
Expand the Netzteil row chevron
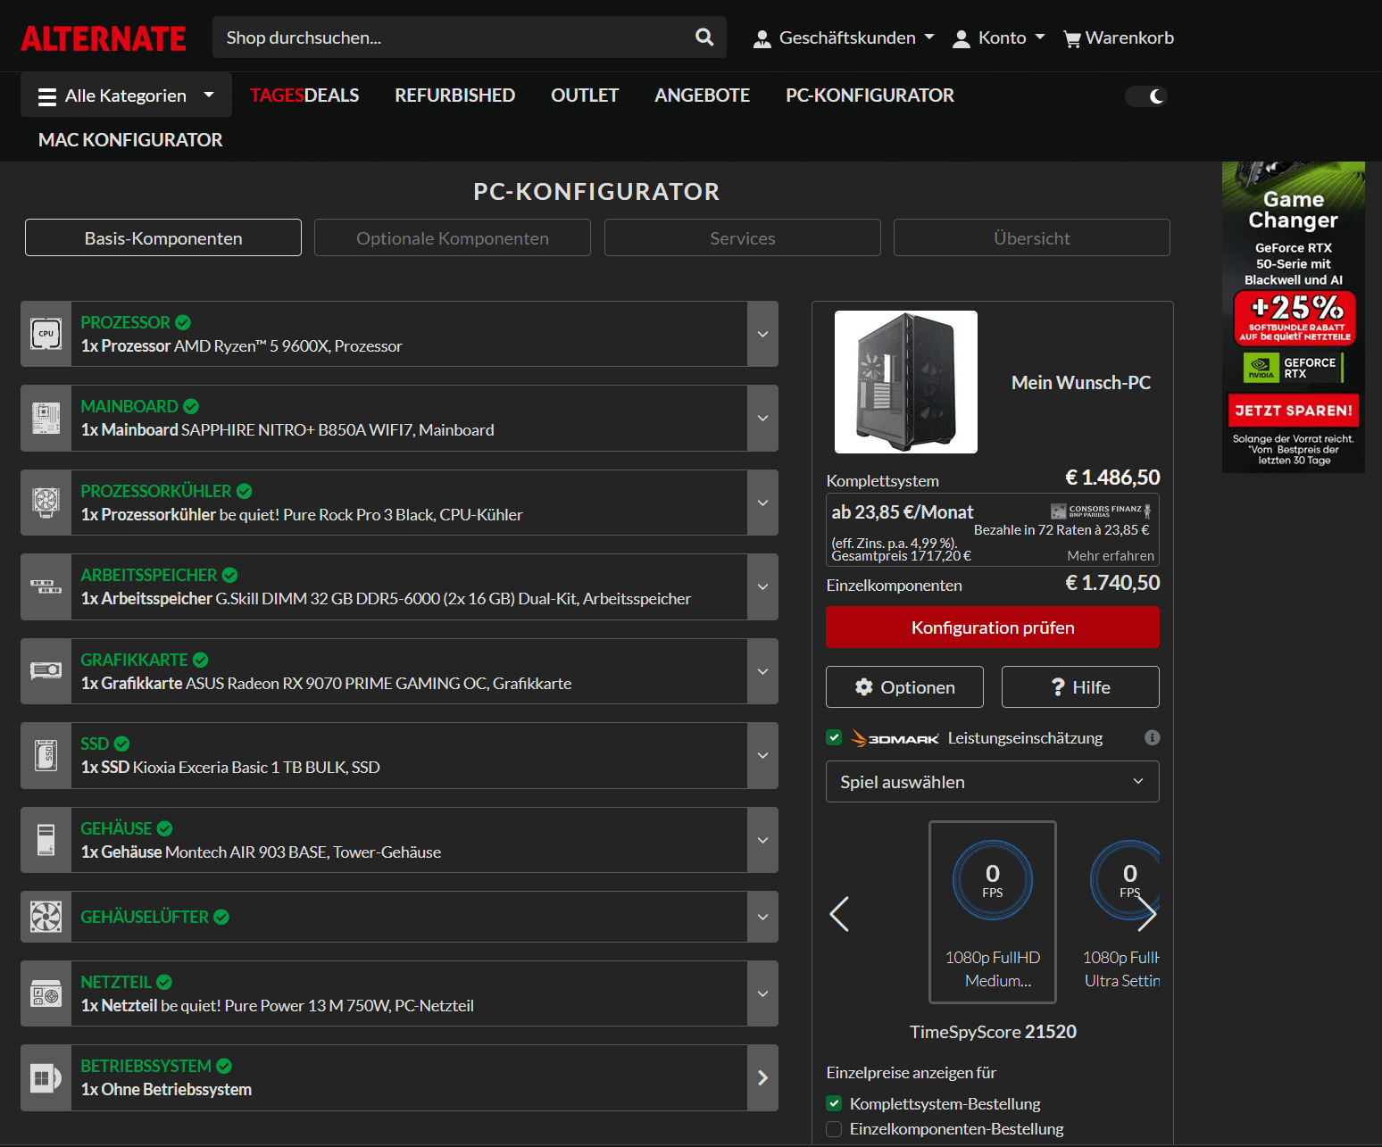(x=762, y=993)
